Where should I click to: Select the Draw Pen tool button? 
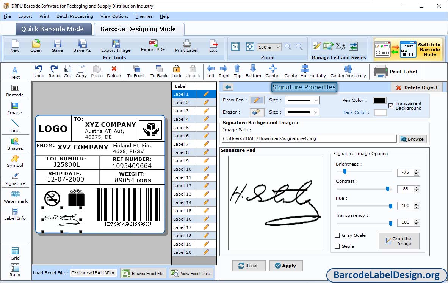point(257,100)
